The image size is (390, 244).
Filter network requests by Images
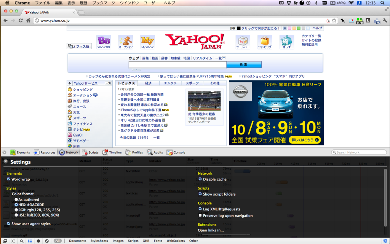pyautogui.click(x=118, y=241)
